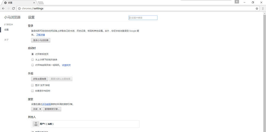The height and width of the screenshot is (132, 266).
Task: Close the 设置 tab with its X
Action: coord(34,3)
